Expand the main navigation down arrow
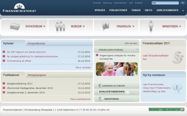The height and width of the screenshot is (116, 187). pyautogui.click(x=183, y=11)
